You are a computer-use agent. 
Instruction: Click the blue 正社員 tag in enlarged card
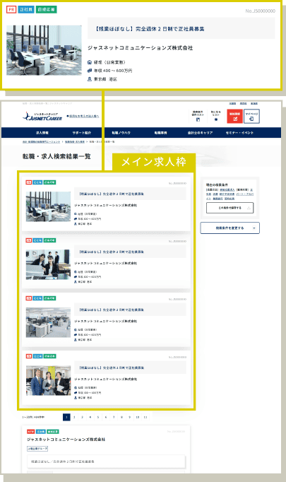click(x=26, y=9)
